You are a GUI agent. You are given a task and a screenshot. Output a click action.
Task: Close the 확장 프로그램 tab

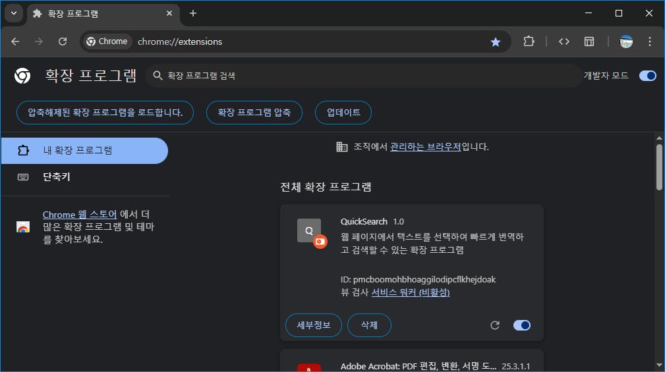click(169, 14)
